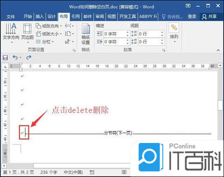Click the spacing before icon by 间距
Image resolution: width=224 pixels, height=177 pixels.
134,34
